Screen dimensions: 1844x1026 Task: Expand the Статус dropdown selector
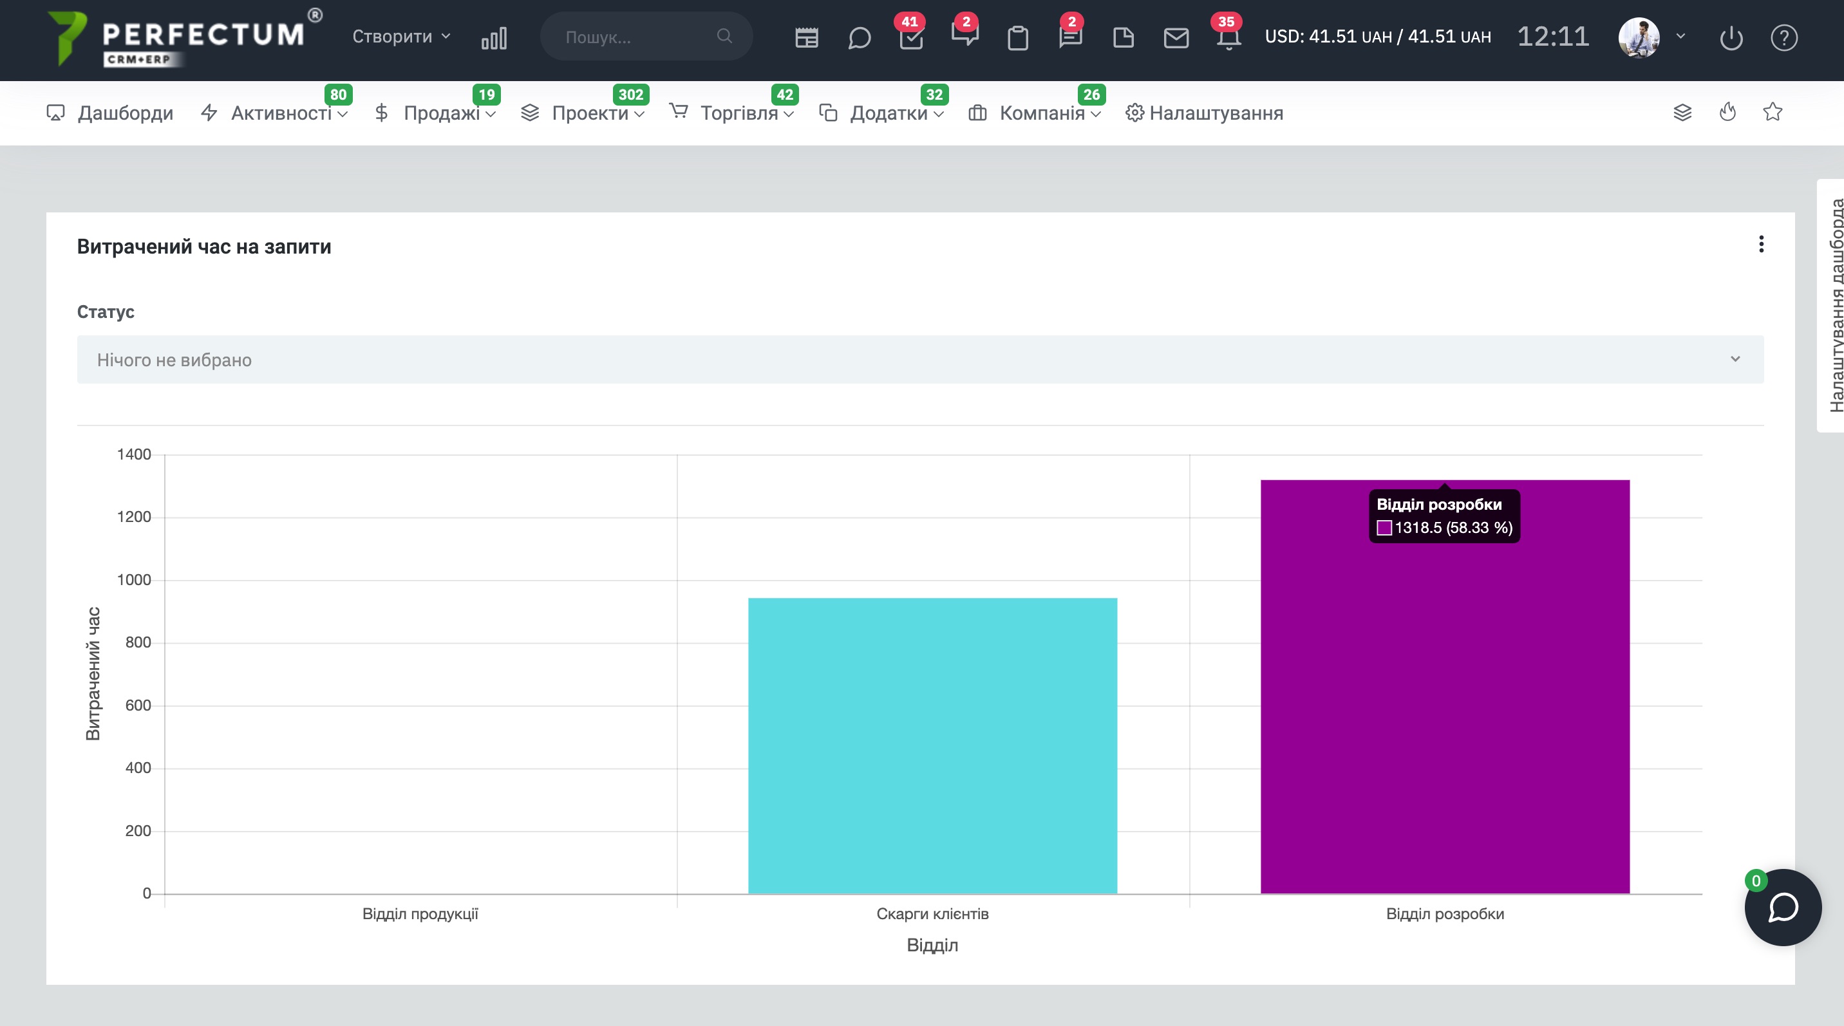920,359
